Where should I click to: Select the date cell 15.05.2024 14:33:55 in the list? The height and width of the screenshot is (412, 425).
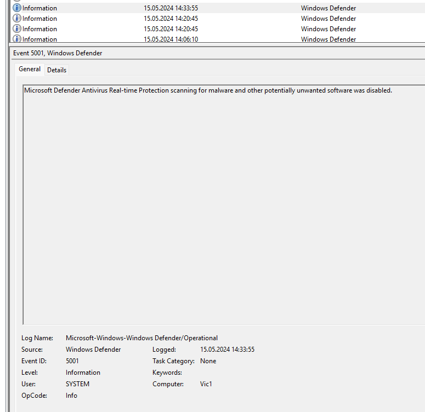[x=171, y=8]
